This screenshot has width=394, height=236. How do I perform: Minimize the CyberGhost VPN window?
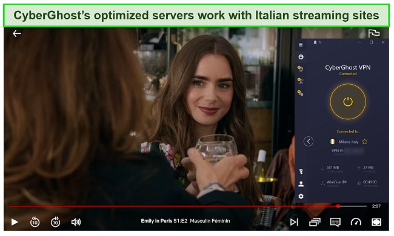pos(359,42)
